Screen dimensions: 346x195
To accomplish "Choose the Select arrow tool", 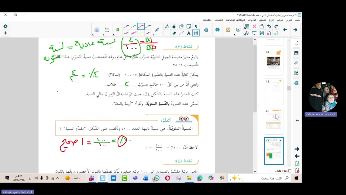I will point(196,27).
